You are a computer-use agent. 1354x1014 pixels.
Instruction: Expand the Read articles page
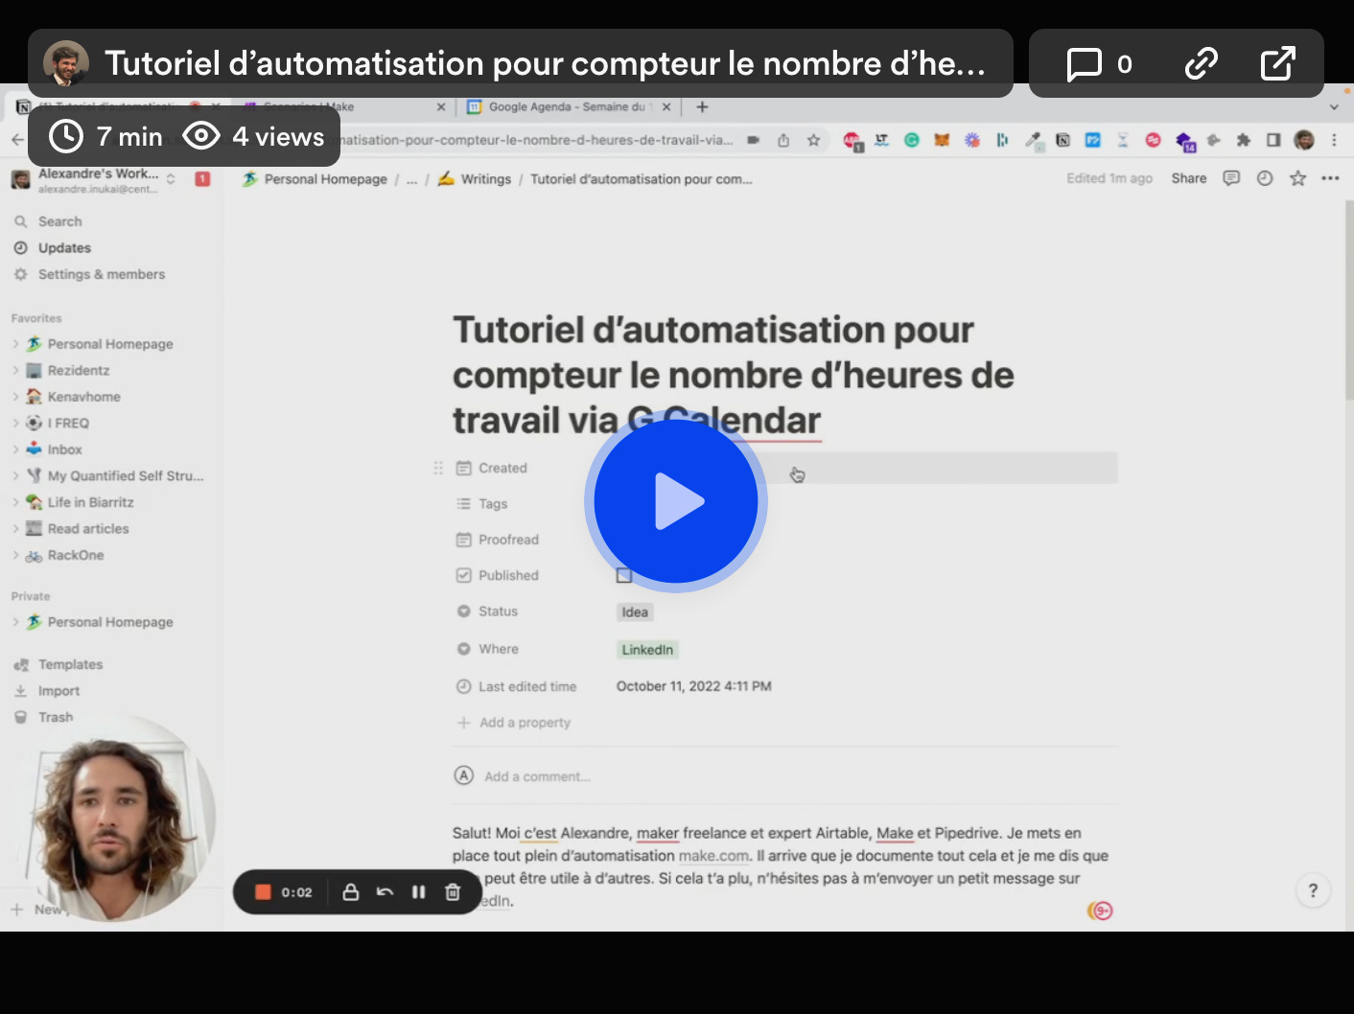15,528
